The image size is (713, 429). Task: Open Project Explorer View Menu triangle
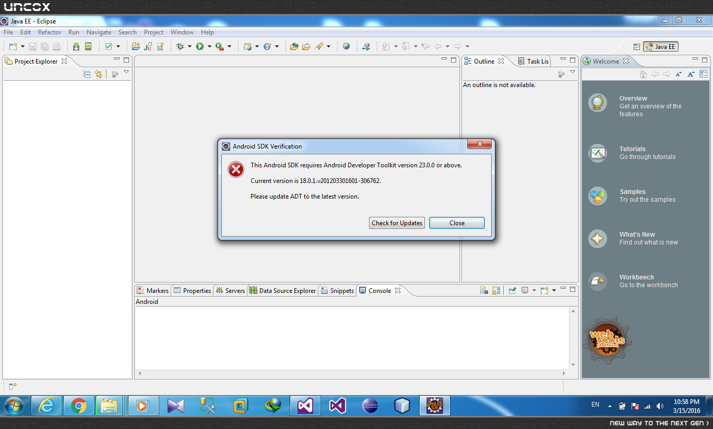pos(126,72)
